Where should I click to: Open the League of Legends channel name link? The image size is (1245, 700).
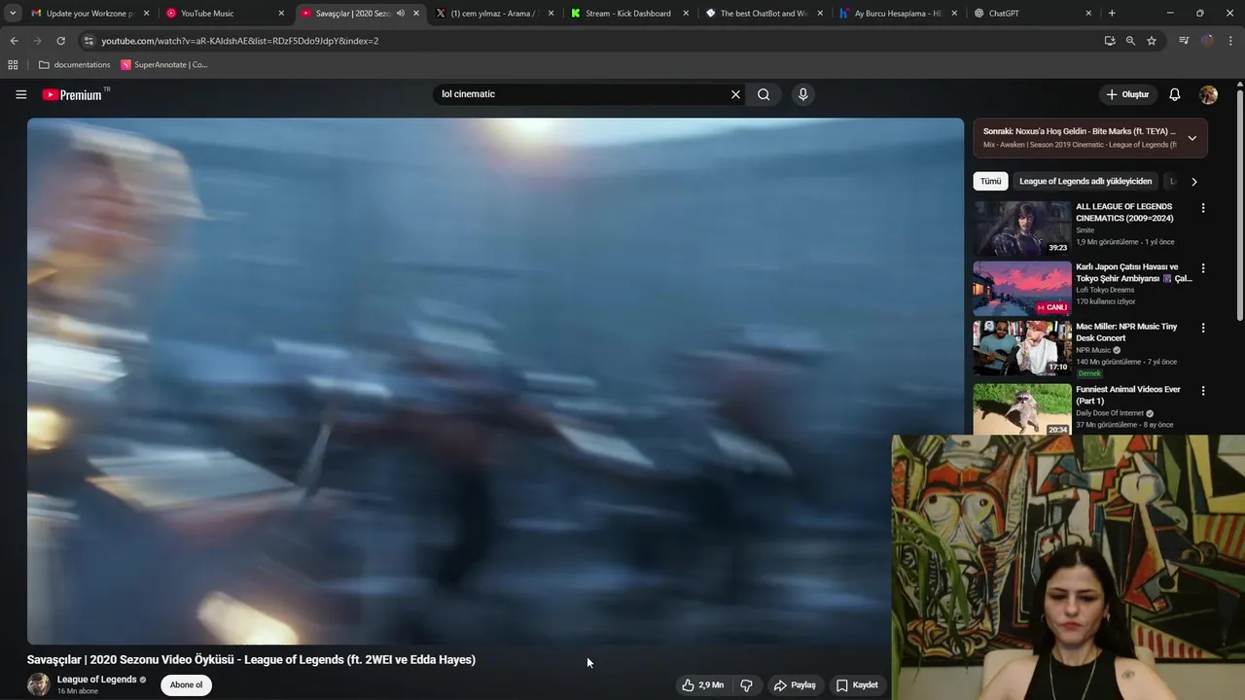click(97, 680)
